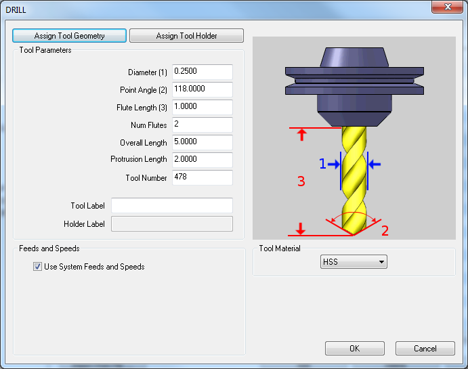
Task: Click the drill tool preview image
Action: (354, 138)
